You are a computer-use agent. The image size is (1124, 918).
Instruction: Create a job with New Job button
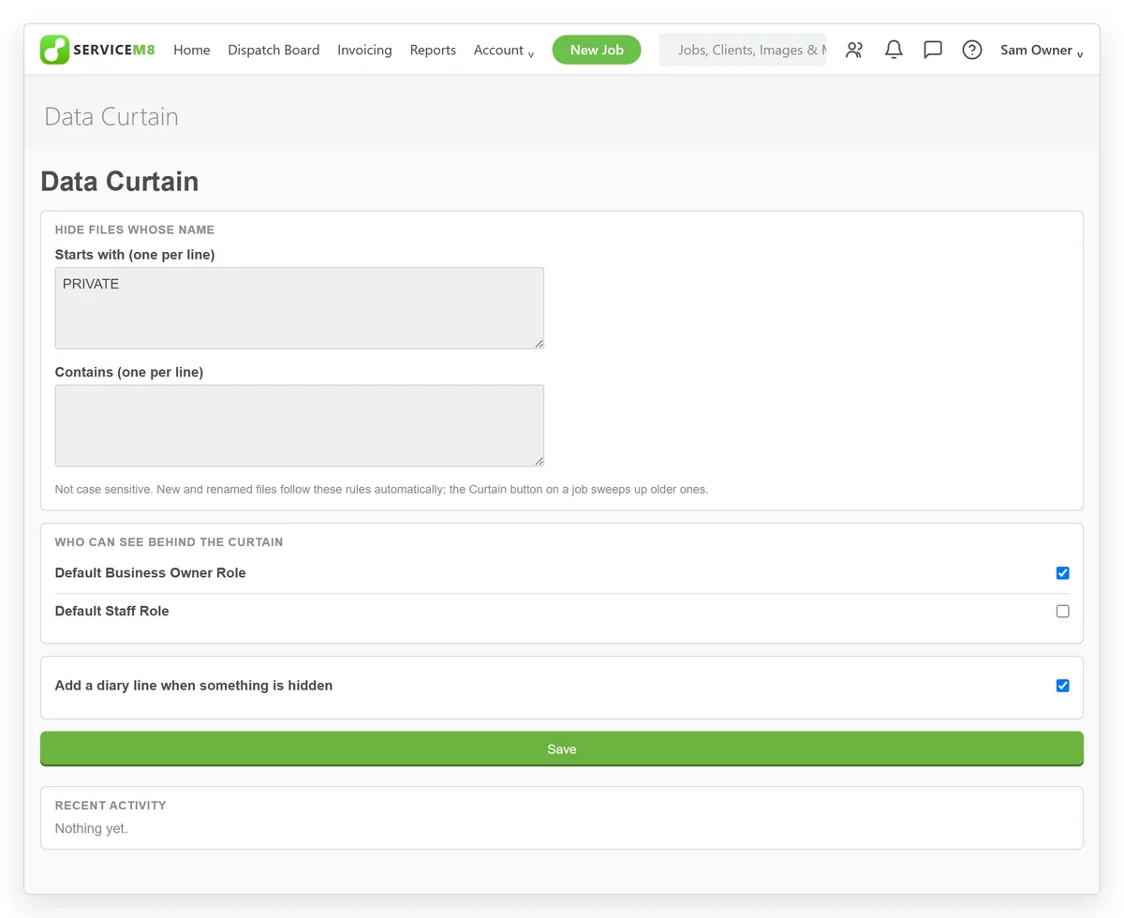click(597, 50)
